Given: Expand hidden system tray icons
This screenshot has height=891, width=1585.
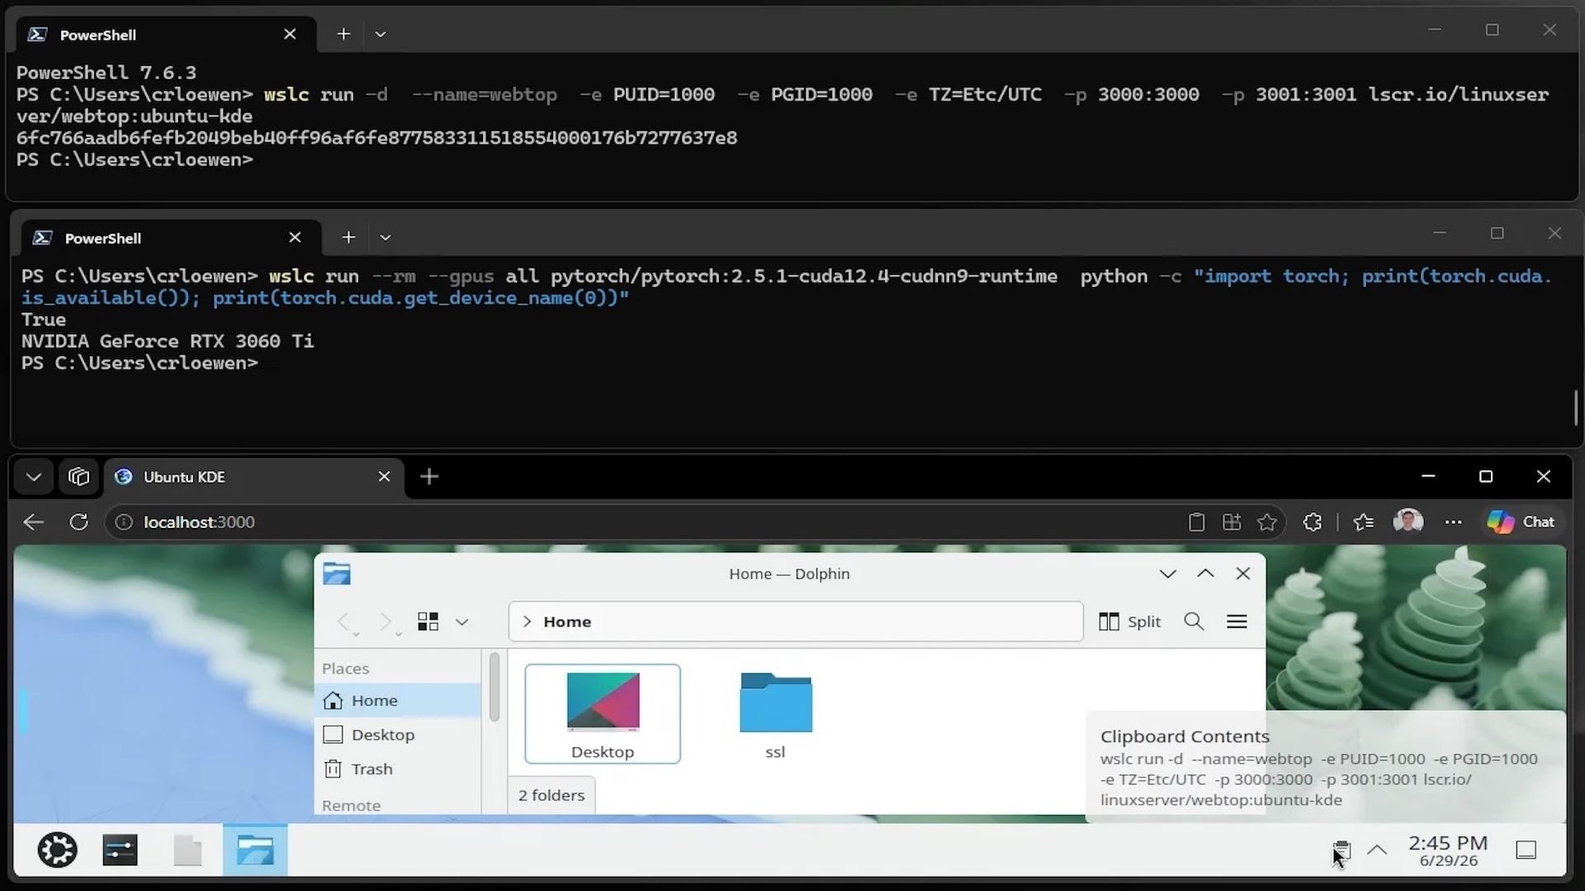Looking at the screenshot, I should [1377, 850].
